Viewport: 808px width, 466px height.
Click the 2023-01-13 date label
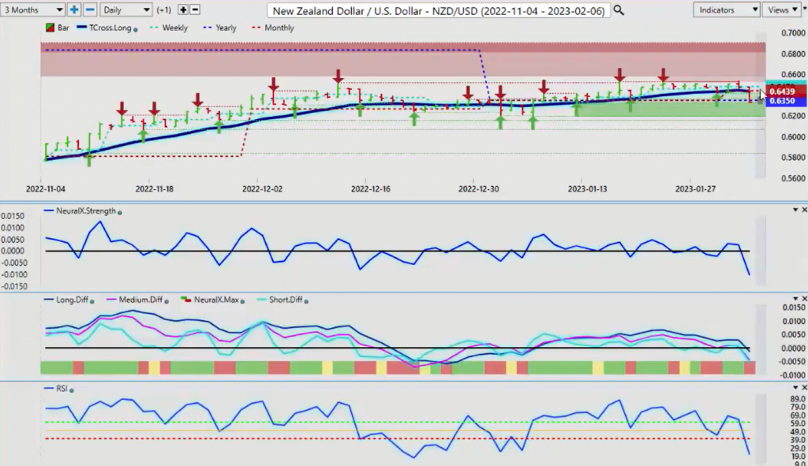[587, 189]
